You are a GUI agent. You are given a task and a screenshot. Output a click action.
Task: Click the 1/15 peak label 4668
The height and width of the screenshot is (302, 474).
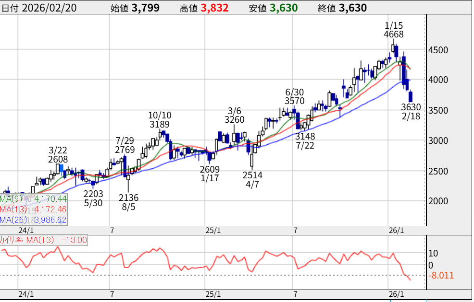pos(393,34)
